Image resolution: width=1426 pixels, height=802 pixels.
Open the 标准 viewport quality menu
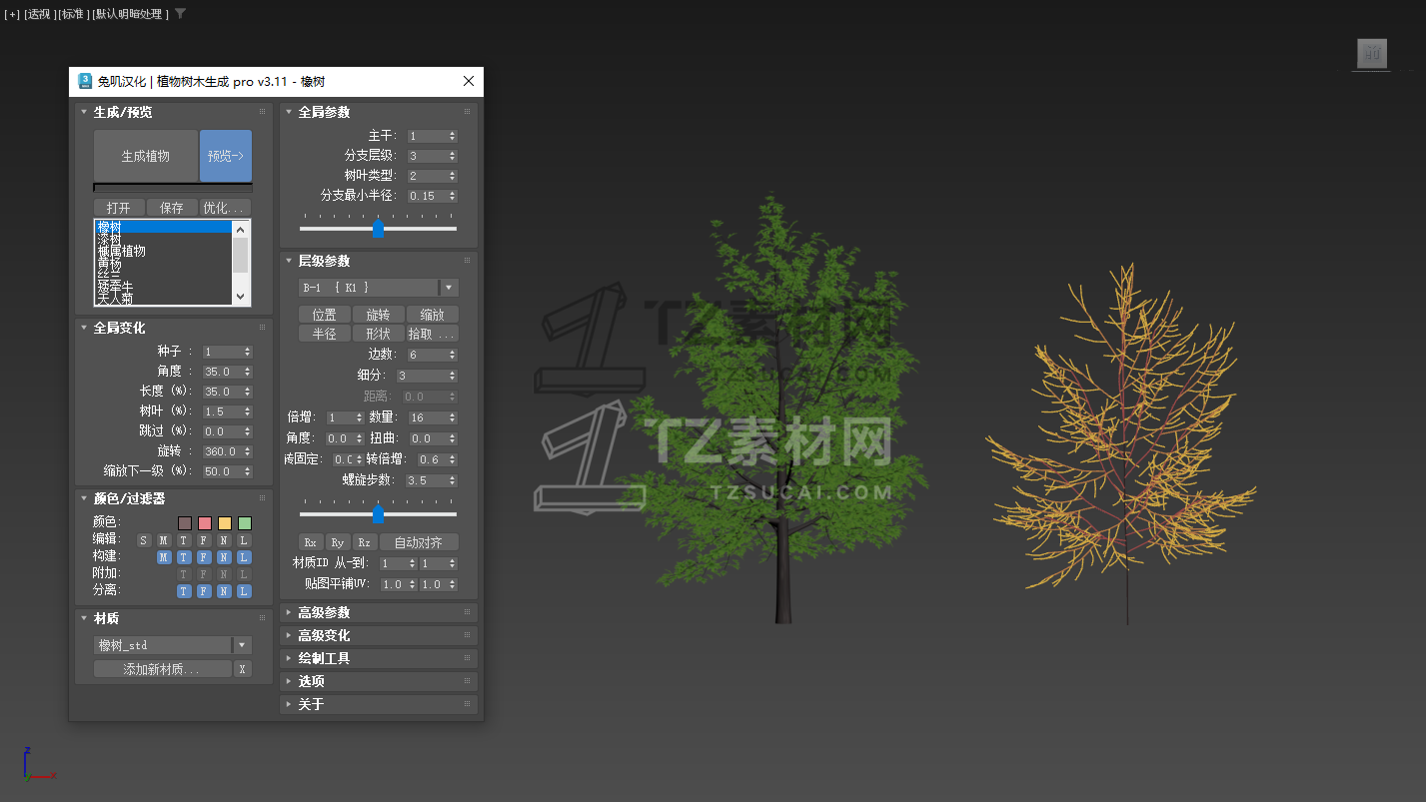pyautogui.click(x=73, y=14)
